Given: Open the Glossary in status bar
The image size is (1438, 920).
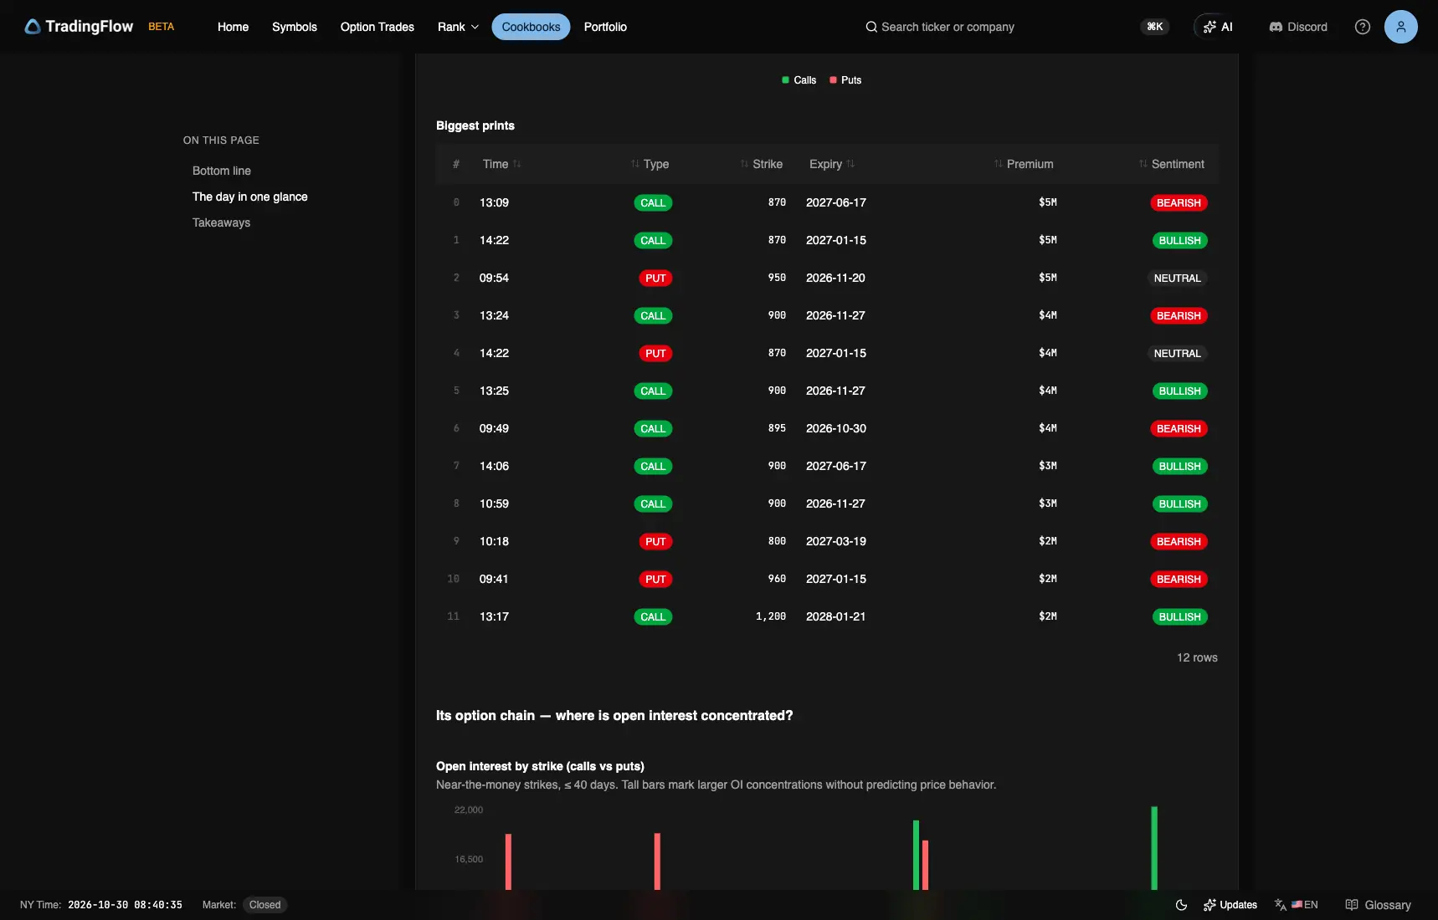Looking at the screenshot, I should point(1378,905).
